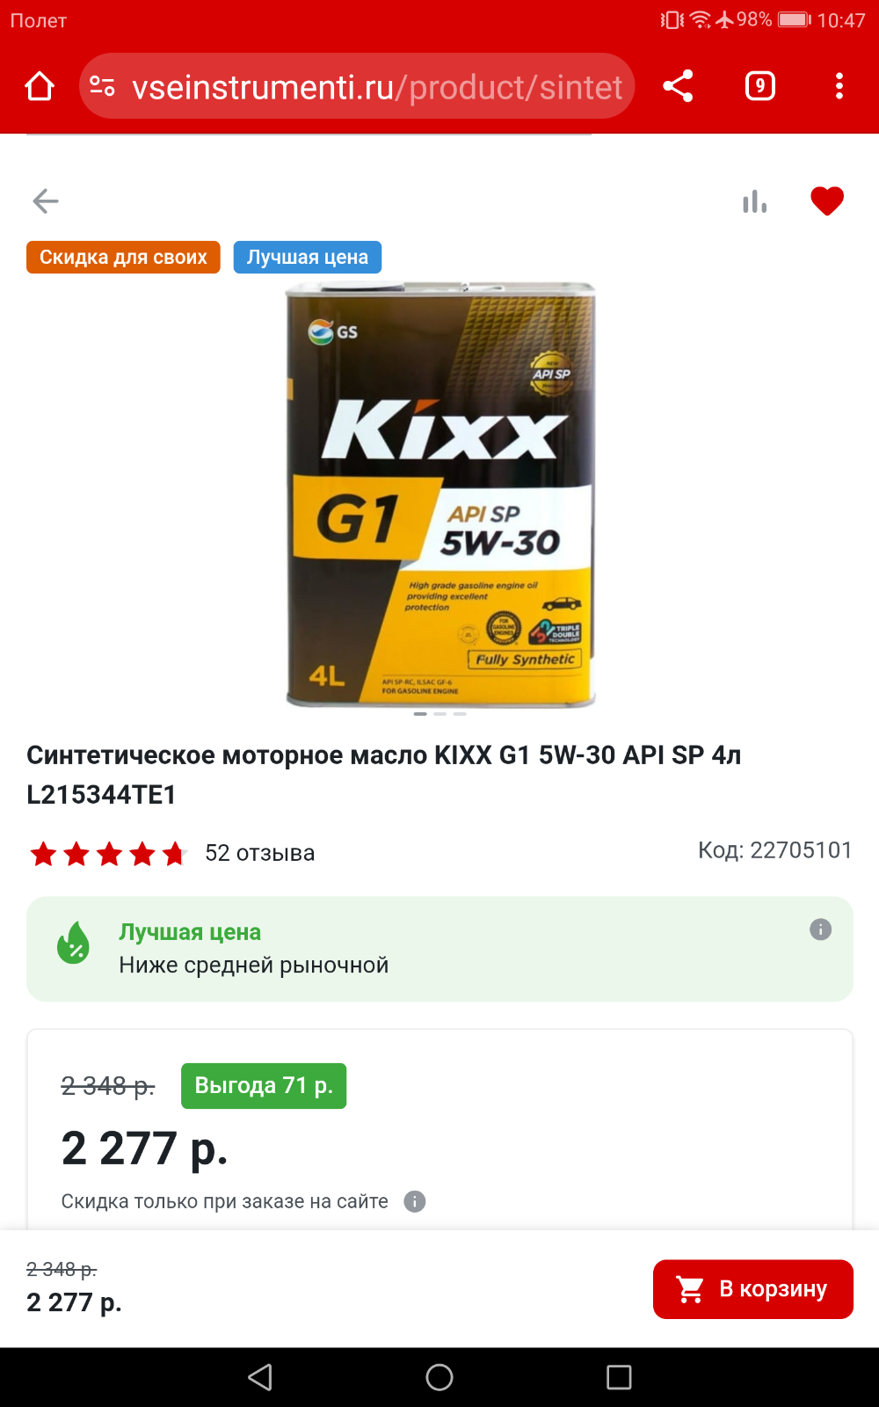Open the 52 отзыва reviews link

[260, 853]
